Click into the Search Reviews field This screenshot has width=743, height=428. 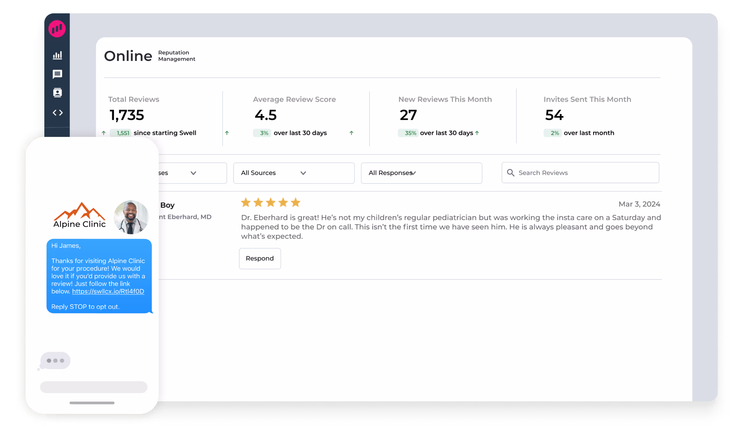pyautogui.click(x=580, y=173)
